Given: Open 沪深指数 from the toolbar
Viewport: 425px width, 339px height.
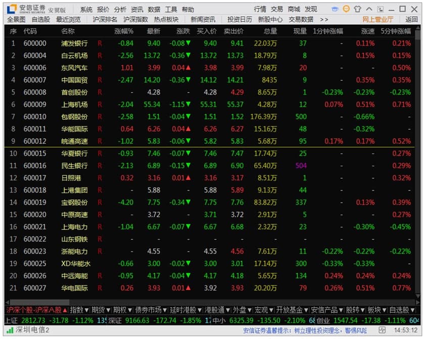Looking at the screenshot, I should tap(135, 20).
